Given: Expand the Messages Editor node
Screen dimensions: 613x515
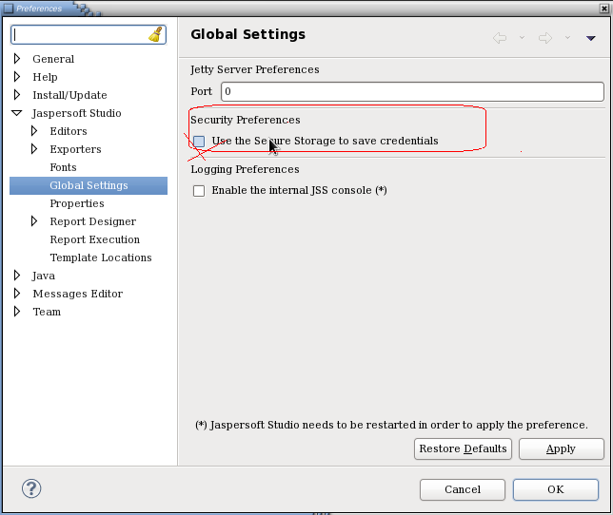Looking at the screenshot, I should pyautogui.click(x=17, y=294).
